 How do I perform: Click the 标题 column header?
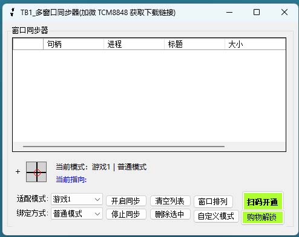194,44
